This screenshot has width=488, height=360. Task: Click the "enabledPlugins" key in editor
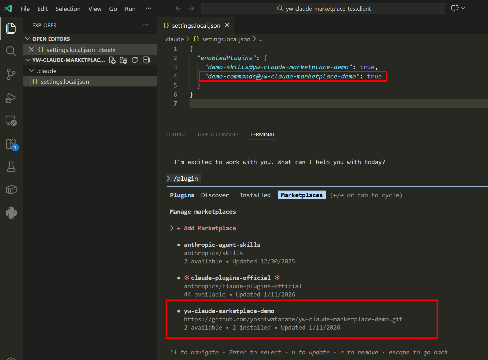pyautogui.click(x=227, y=58)
